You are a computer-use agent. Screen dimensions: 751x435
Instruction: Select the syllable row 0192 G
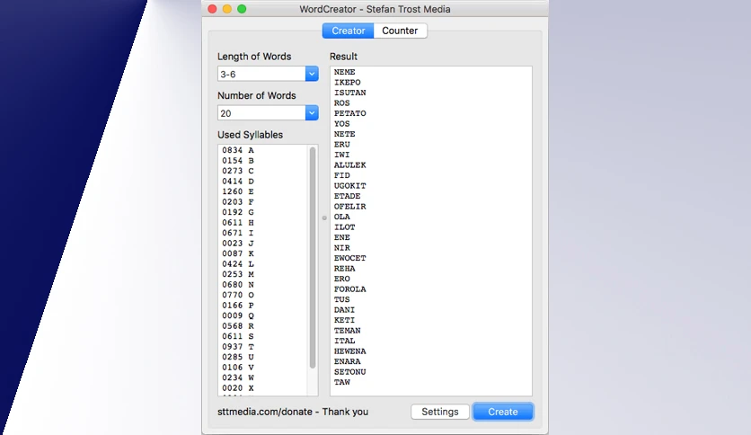(x=238, y=212)
